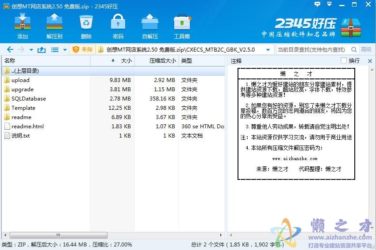
Task: Sort by the 名称 column header
Action: pyautogui.click(x=46, y=61)
